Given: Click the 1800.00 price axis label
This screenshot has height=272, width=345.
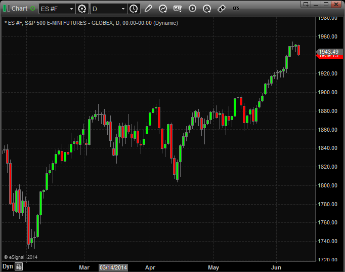Looking at the screenshot, I should click(x=327, y=185).
